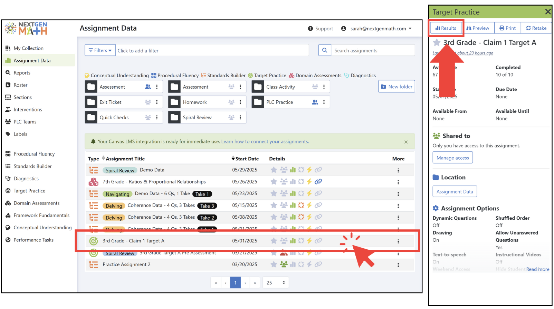Open options menu for Homework folder
Image resolution: width=554 pixels, height=309 pixels.
pyautogui.click(x=240, y=102)
